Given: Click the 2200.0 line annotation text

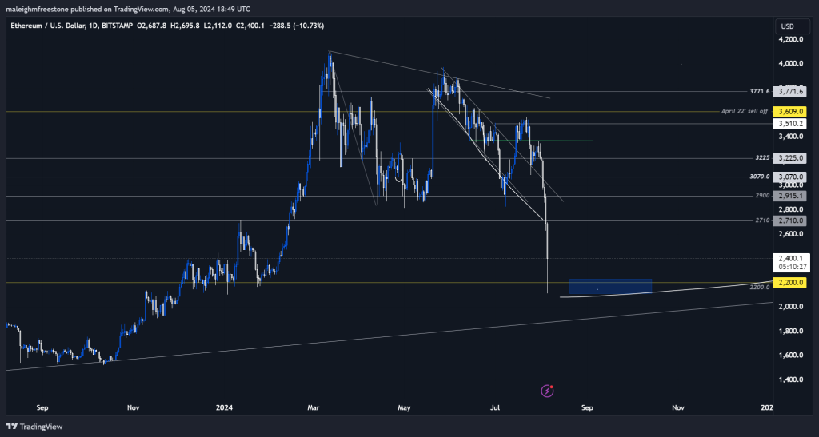Looking at the screenshot, I should coord(760,288).
